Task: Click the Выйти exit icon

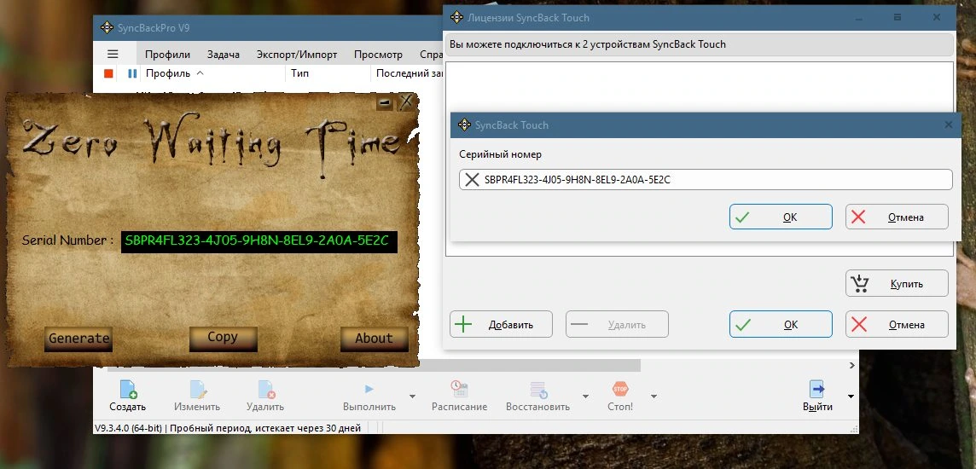Action: pos(816,390)
